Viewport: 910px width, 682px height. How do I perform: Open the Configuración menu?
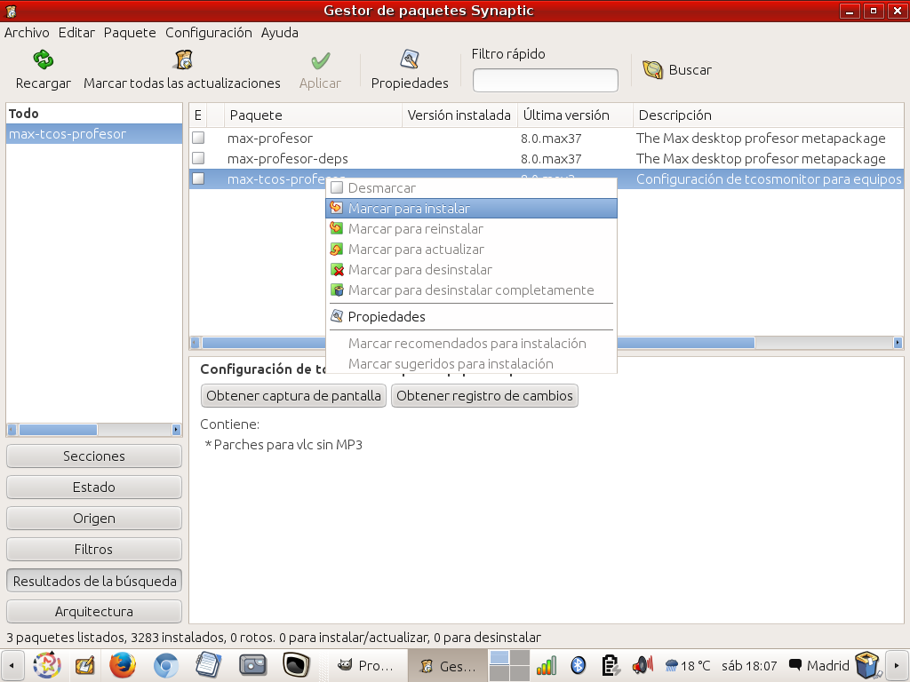[x=208, y=32]
